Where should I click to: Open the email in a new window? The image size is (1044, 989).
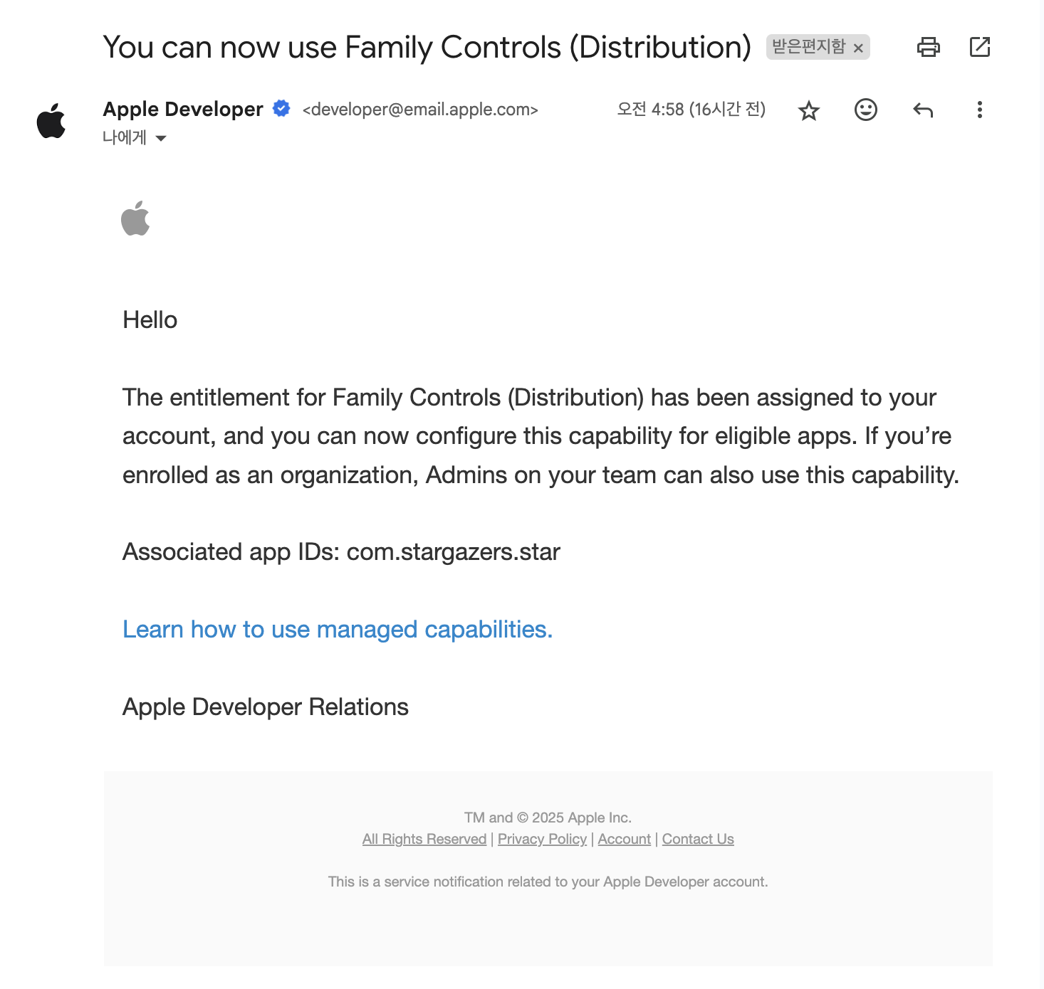[x=980, y=47]
